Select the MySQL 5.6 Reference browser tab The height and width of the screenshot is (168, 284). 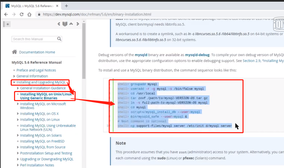tap(32, 6)
